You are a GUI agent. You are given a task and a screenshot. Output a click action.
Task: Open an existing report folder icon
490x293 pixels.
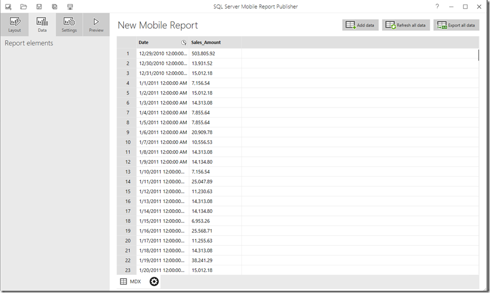click(23, 7)
